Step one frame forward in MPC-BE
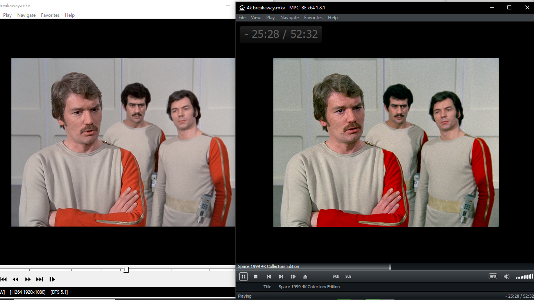 (x=293, y=277)
